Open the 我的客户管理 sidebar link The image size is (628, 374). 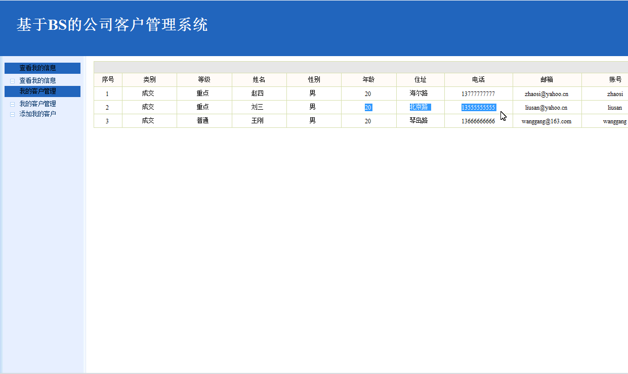pyautogui.click(x=37, y=104)
